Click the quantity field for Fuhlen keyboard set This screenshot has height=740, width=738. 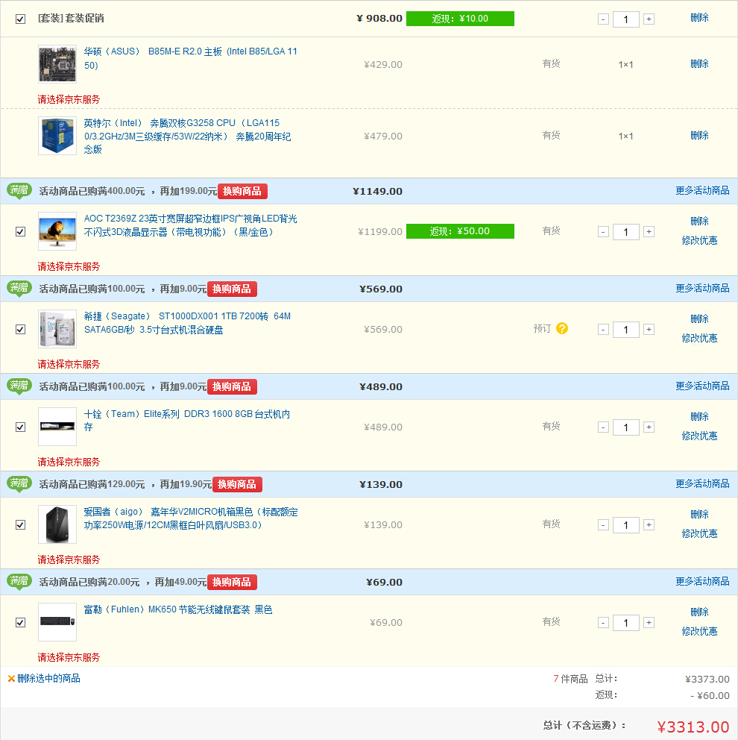point(625,622)
